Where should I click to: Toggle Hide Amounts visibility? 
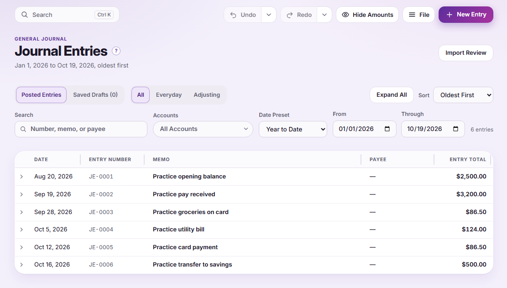click(x=367, y=15)
